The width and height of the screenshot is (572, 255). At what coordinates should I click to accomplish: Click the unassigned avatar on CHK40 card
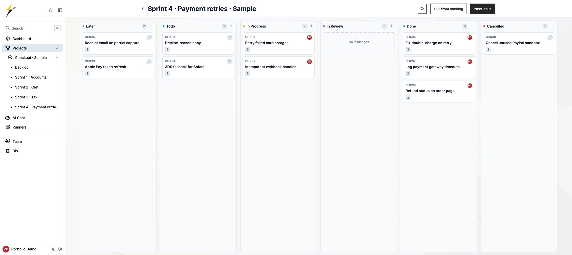click(550, 37)
